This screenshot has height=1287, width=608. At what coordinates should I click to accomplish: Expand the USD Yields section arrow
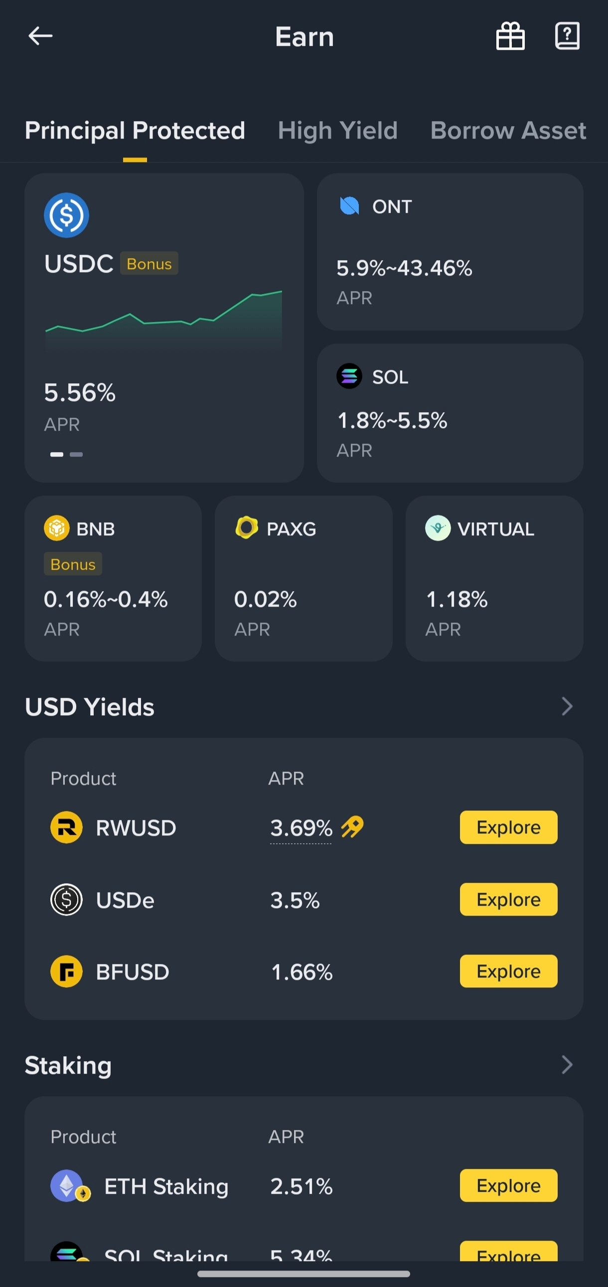567,706
